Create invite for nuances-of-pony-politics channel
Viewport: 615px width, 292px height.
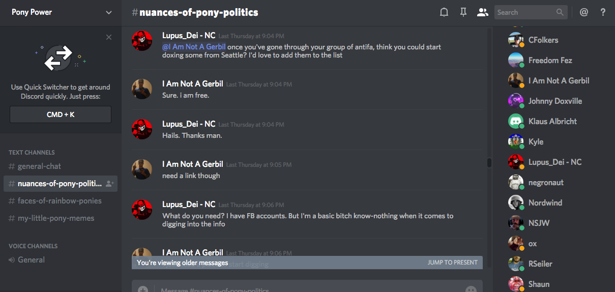109,184
